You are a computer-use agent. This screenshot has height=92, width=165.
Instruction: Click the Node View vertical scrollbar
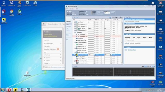122,41
